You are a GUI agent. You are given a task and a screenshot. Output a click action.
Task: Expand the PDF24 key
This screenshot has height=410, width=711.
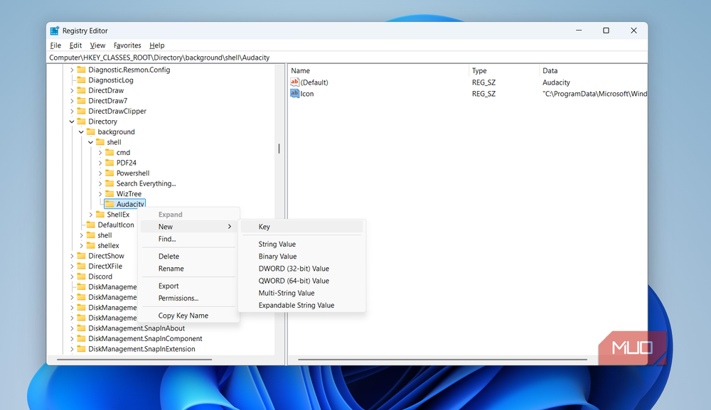[100, 163]
